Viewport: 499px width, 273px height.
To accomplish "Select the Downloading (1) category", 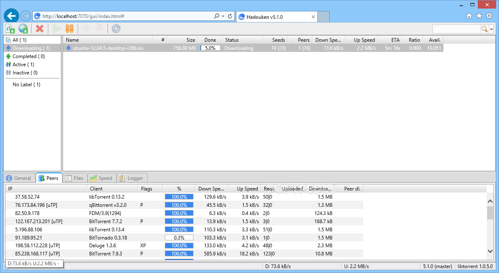I will click(32, 48).
